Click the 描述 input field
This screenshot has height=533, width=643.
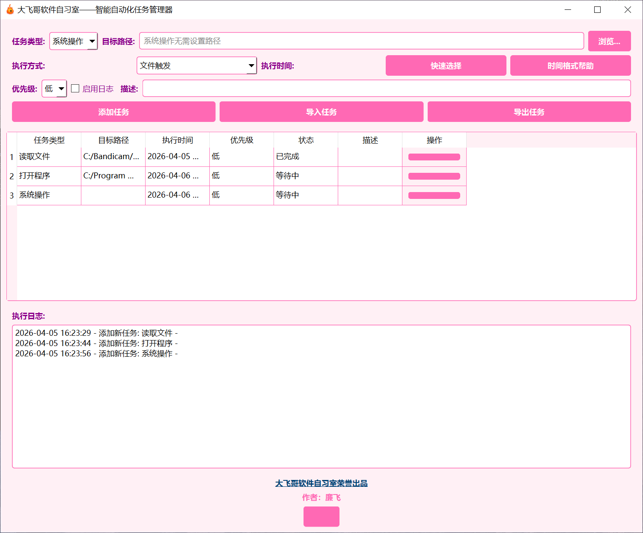pyautogui.click(x=387, y=89)
